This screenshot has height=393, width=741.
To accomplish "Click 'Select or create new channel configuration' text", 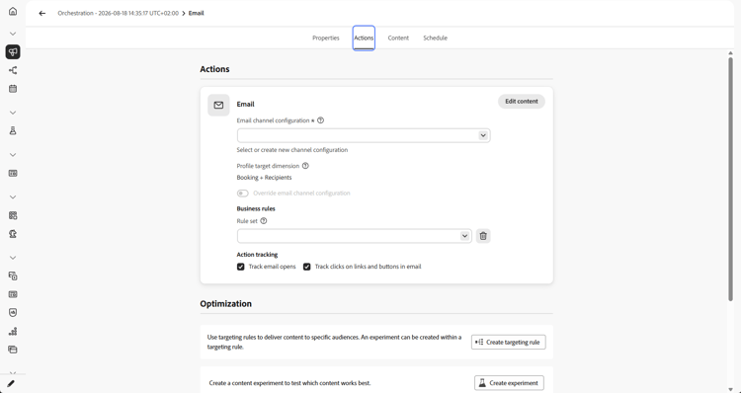I will pos(292,150).
